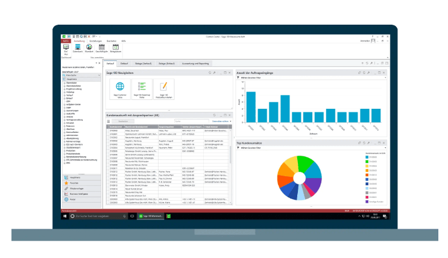Image resolution: width=448 pixels, height=258 pixels.
Task: Open Favoriten in the sidebar navigation
Action: (x=82, y=183)
